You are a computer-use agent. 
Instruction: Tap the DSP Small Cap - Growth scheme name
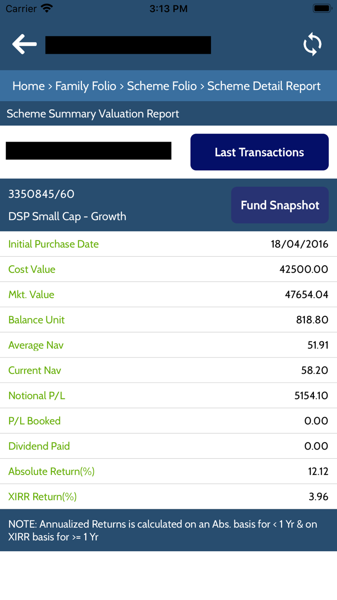click(67, 217)
